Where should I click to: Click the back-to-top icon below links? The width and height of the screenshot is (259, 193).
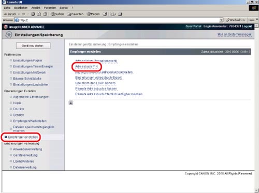tap(71, 103)
